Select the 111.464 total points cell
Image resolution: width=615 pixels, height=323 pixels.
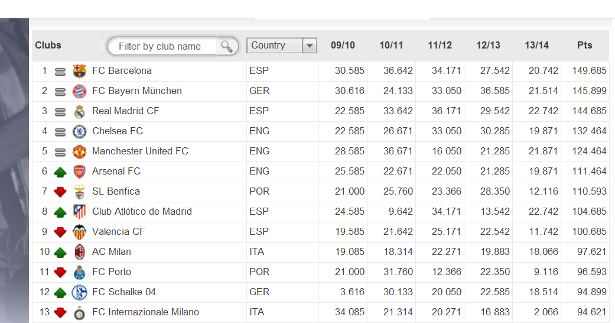pos(585,172)
